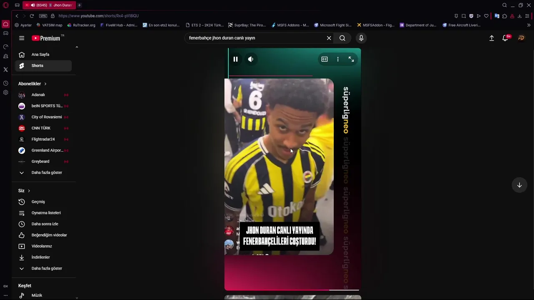
Task: Open browser downloads icon
Action: click(x=519, y=16)
